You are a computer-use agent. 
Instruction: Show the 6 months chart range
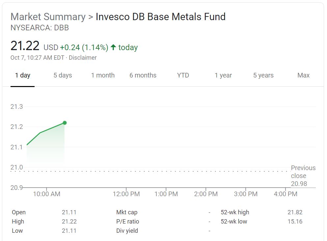click(x=143, y=75)
